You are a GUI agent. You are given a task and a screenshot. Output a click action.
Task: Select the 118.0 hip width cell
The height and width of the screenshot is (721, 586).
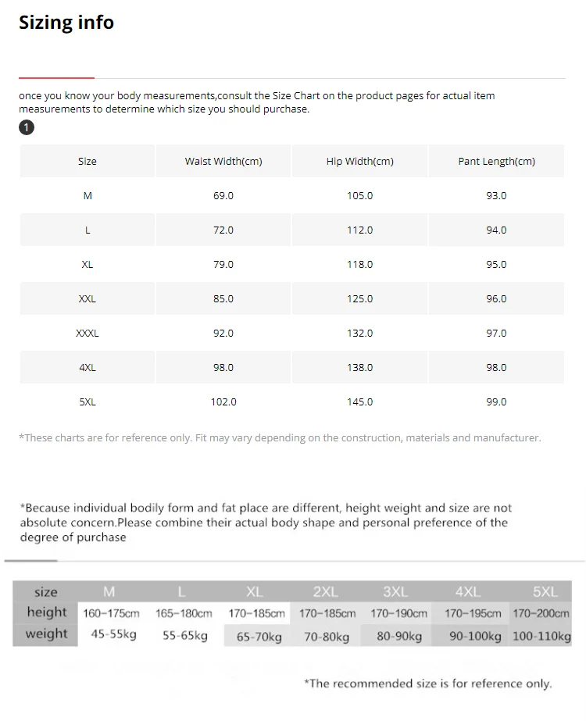click(x=360, y=265)
